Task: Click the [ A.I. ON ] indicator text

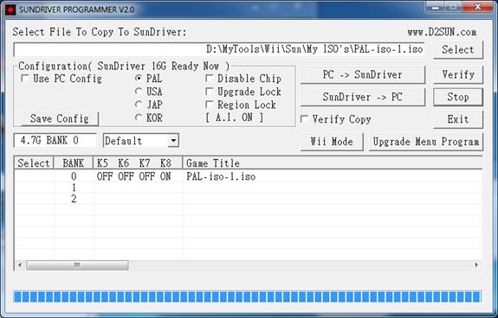Action: coord(235,118)
